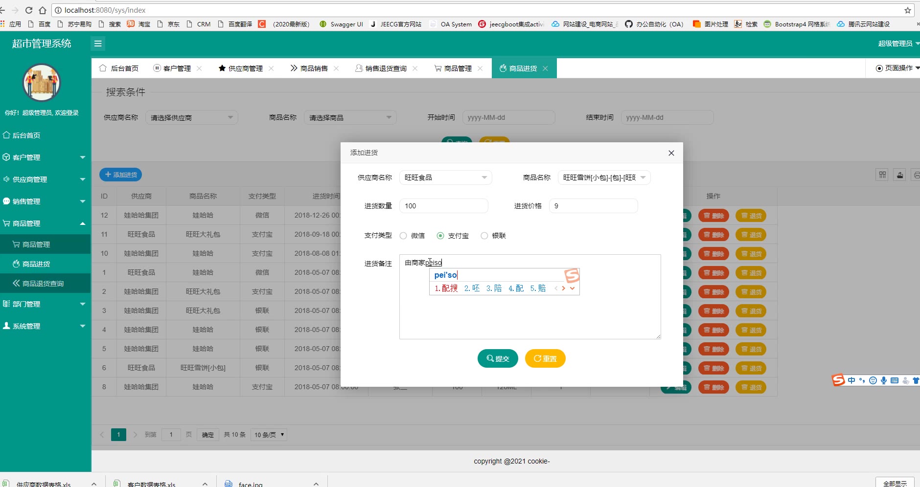Image resolution: width=920 pixels, height=487 pixels.
Task: Click the browser home icon
Action: click(x=43, y=10)
